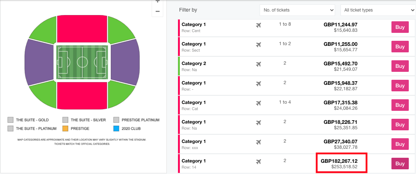Toggle the Prestige Platinum legend box
Viewport: 416px width, 174px height.
(x=116, y=120)
